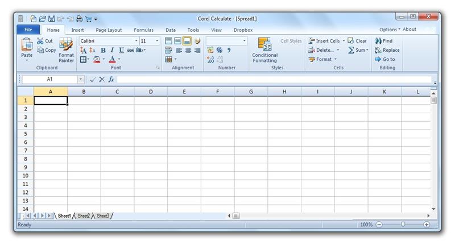The image size is (455, 248).
Task: Toggle bold formatting
Action: click(x=103, y=50)
